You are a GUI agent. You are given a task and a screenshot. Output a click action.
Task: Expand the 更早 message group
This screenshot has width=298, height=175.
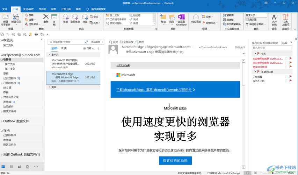(50, 87)
